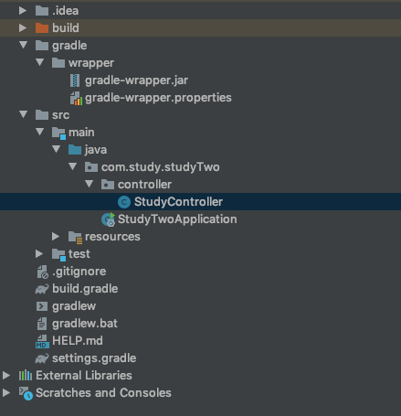Viewport: 401px width, 416px height.
Task: Select the com.study.studyTwo package label
Action: pos(161,167)
